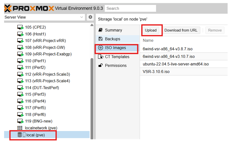Select 106 (Host1) tree entry
Image resolution: width=241 pixels, height=146 pixels.
[36, 34]
